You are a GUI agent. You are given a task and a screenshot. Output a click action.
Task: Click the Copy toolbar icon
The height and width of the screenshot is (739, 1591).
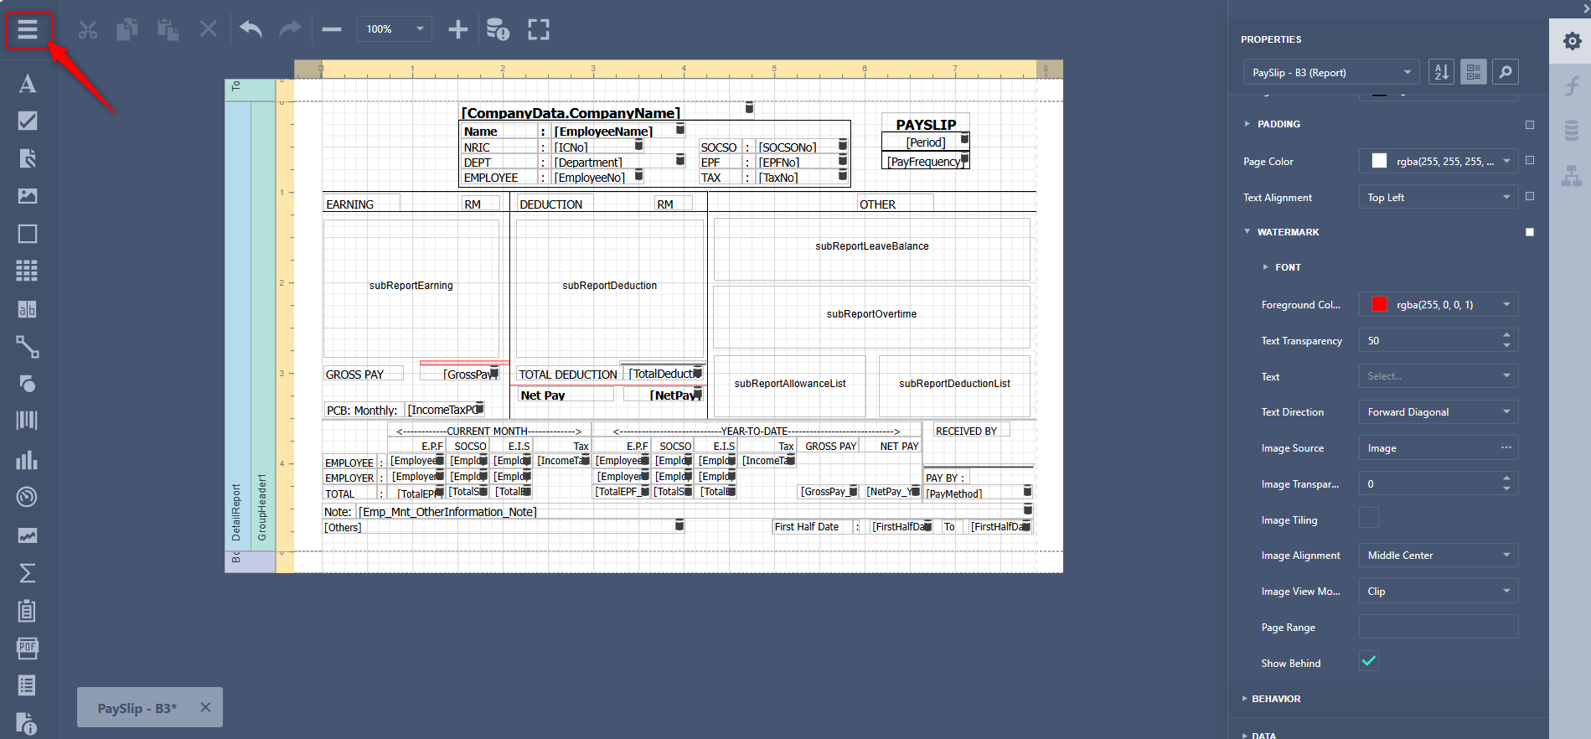coord(127,30)
